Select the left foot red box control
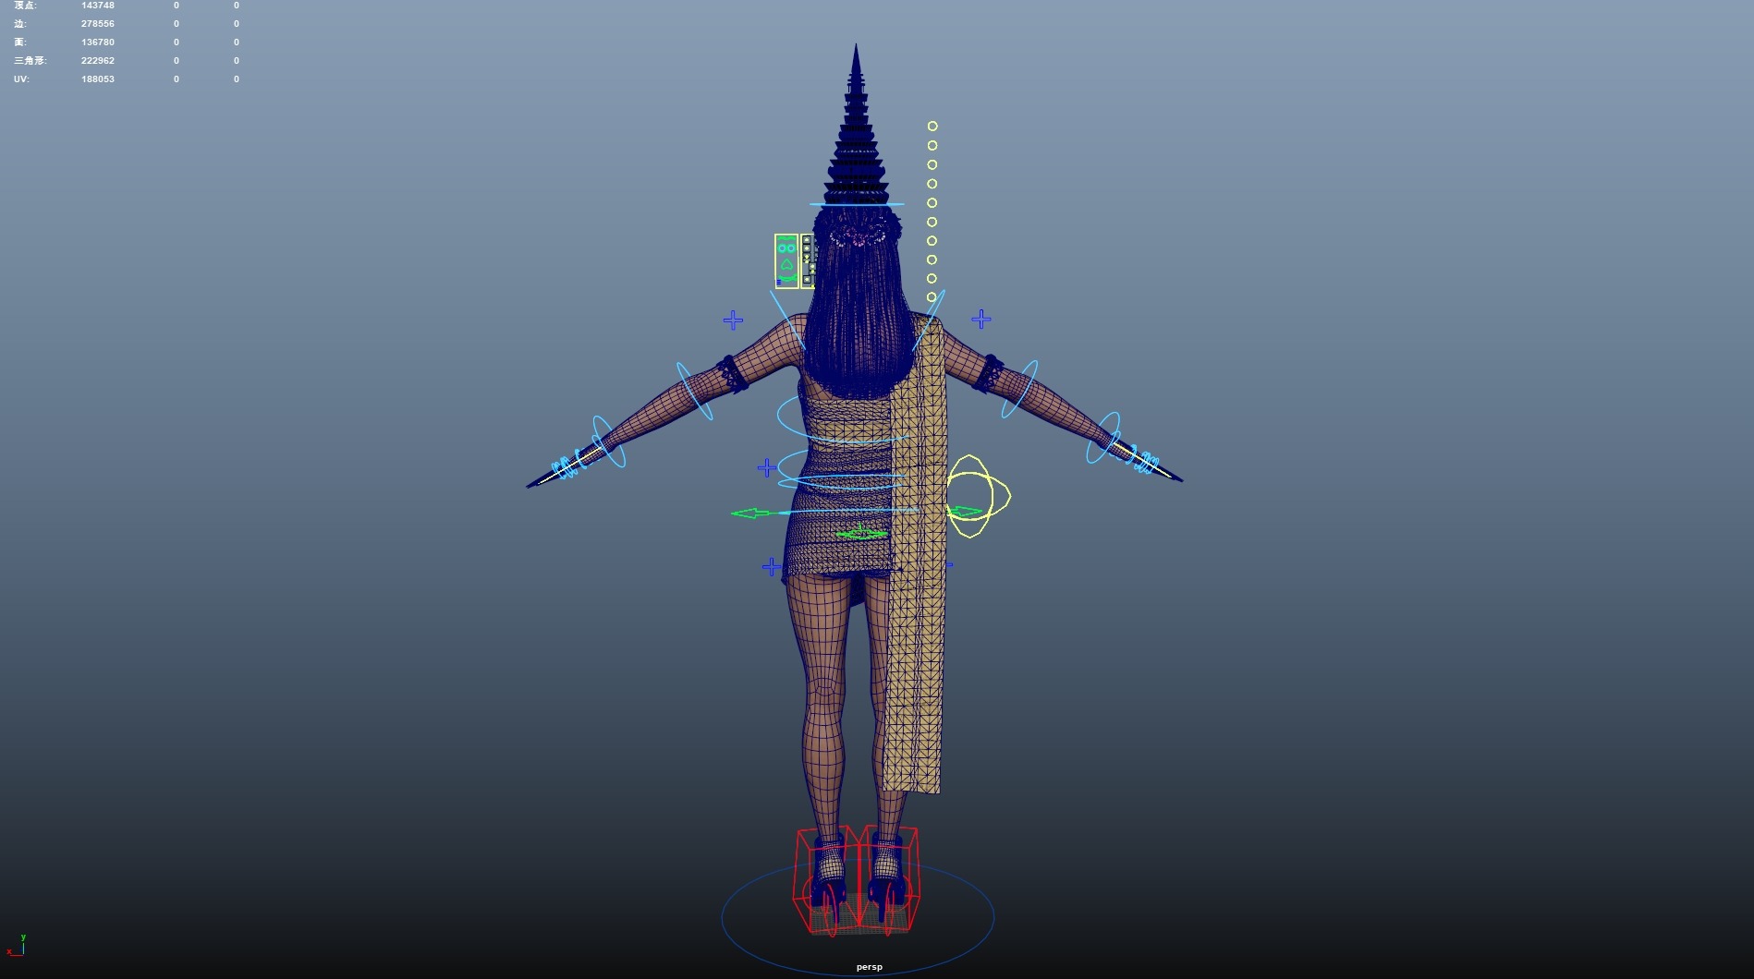1754x979 pixels. (829, 880)
